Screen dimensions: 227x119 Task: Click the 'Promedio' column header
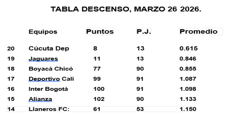click(198, 32)
